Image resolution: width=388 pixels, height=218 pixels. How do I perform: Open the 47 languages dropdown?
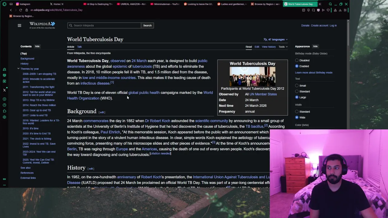pyautogui.click(x=276, y=39)
